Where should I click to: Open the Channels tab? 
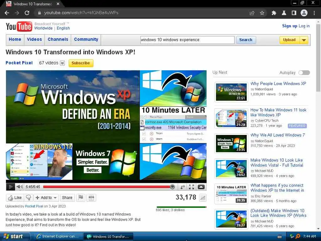pyautogui.click(x=58, y=39)
